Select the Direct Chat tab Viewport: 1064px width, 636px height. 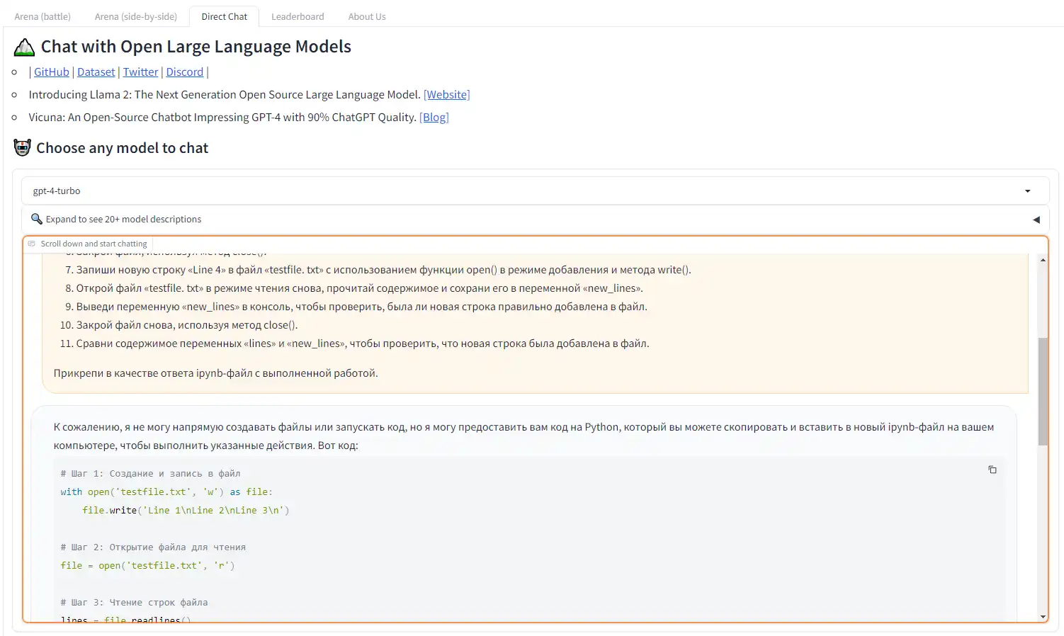(225, 16)
